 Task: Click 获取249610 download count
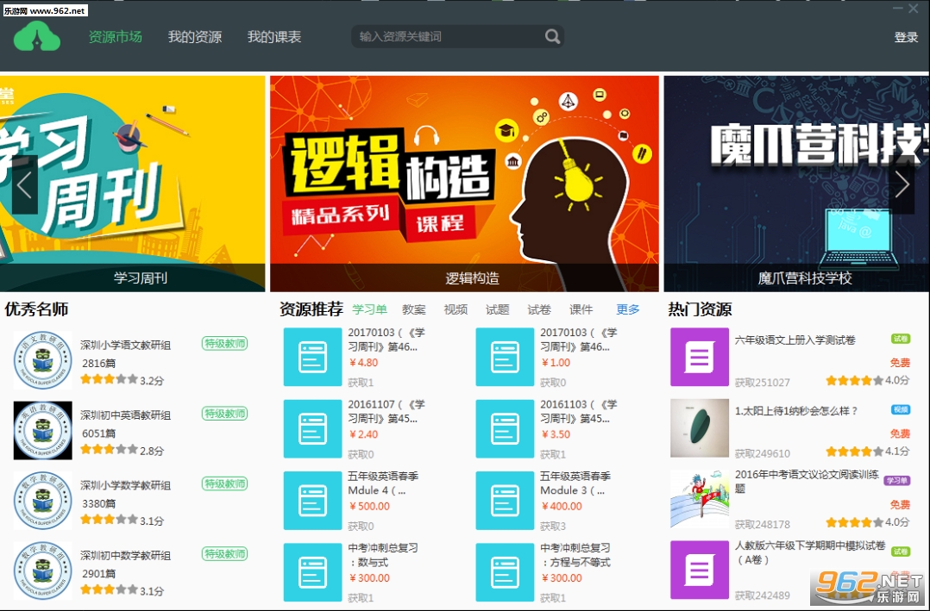click(x=762, y=453)
